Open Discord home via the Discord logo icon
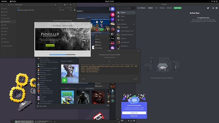 pyautogui.click(x=113, y=9)
